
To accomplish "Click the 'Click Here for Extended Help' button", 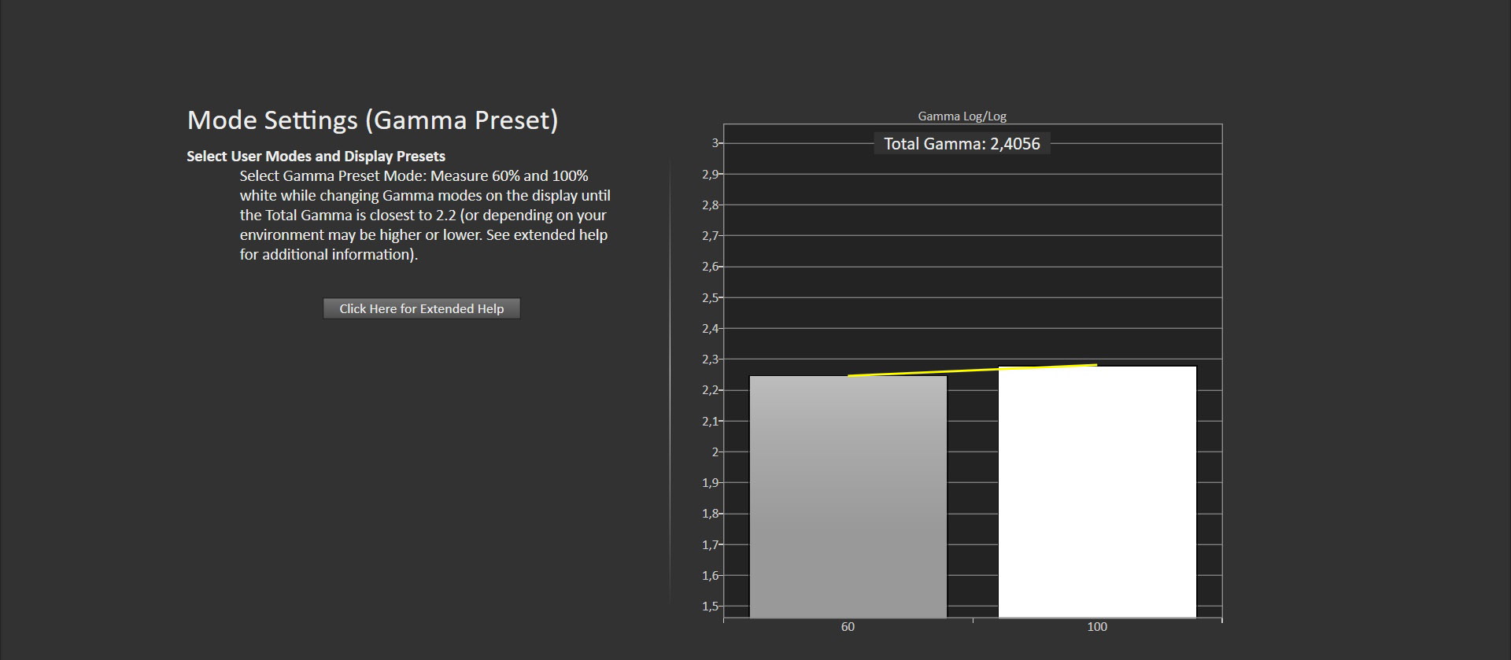I will [x=421, y=308].
